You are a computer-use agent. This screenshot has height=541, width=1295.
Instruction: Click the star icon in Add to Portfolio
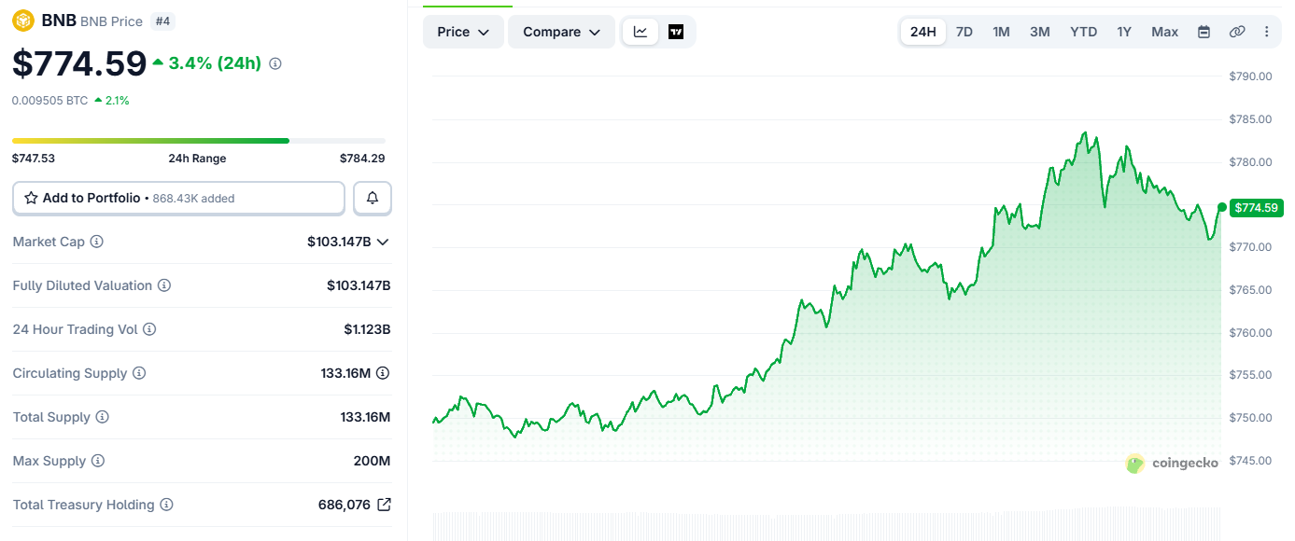[31, 198]
